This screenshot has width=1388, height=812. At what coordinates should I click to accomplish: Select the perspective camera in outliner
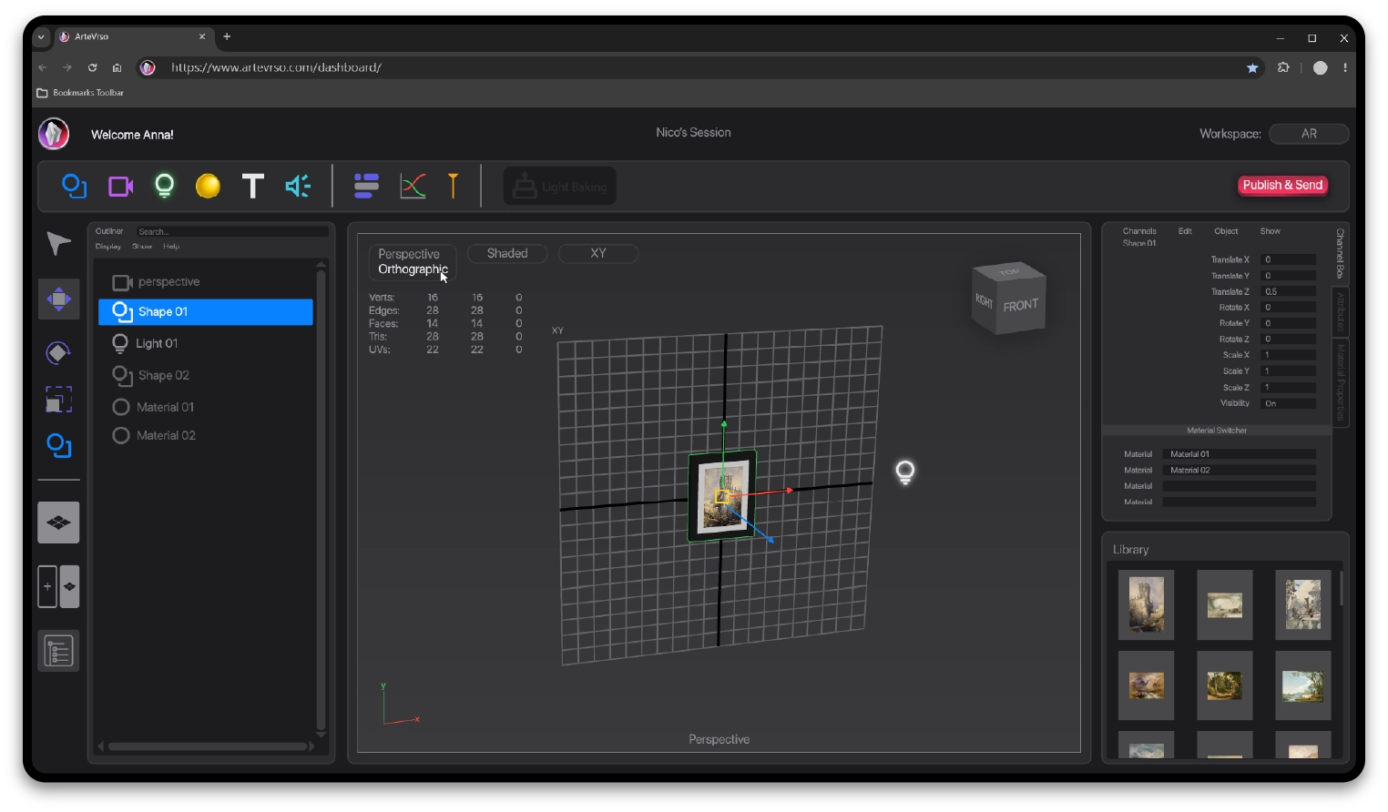(x=206, y=282)
